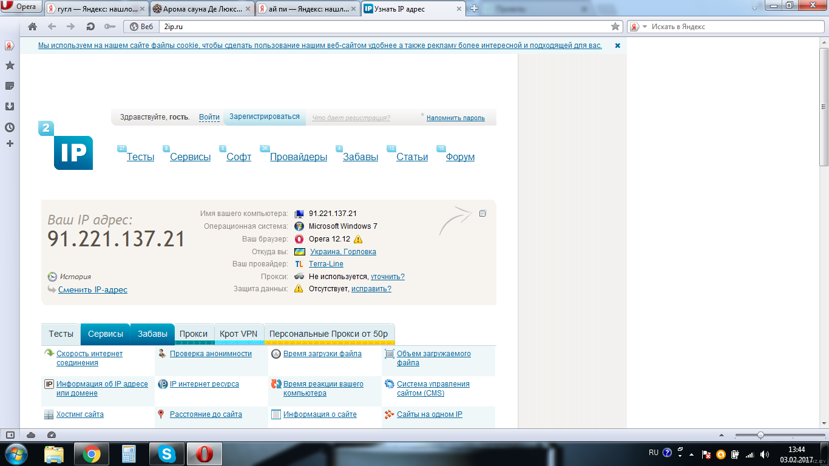The image size is (829, 466).
Task: Select the Тесты tab
Action: click(61, 334)
